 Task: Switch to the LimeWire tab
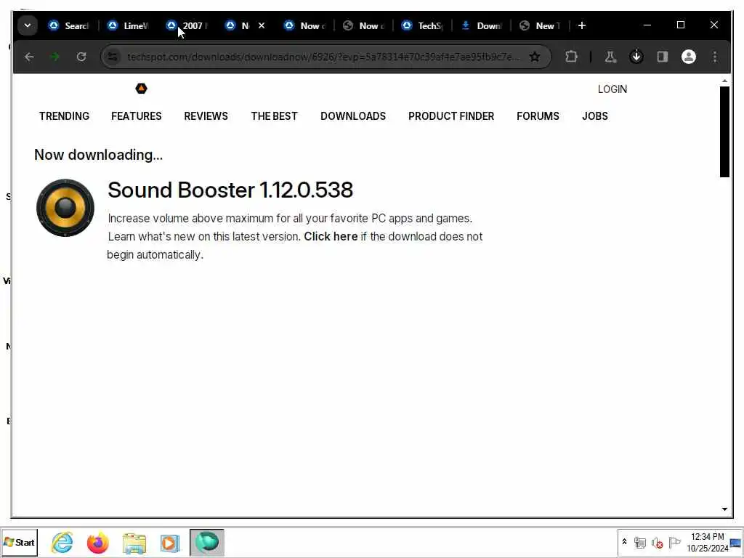pyautogui.click(x=128, y=25)
